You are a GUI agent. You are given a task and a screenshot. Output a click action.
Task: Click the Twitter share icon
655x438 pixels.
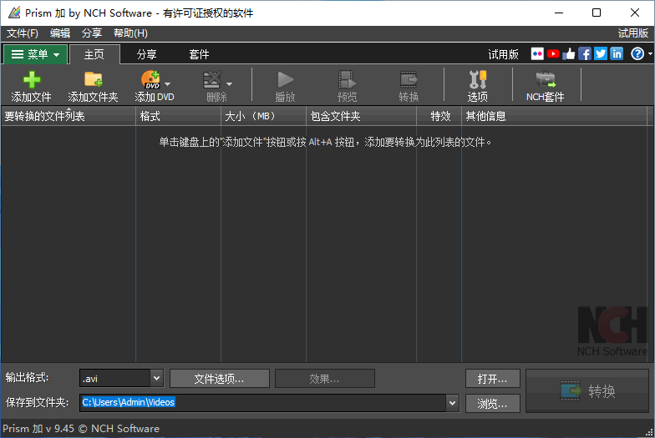600,53
